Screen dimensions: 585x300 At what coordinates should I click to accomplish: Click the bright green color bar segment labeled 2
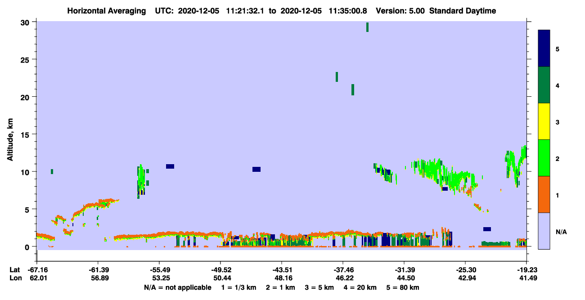(x=544, y=158)
